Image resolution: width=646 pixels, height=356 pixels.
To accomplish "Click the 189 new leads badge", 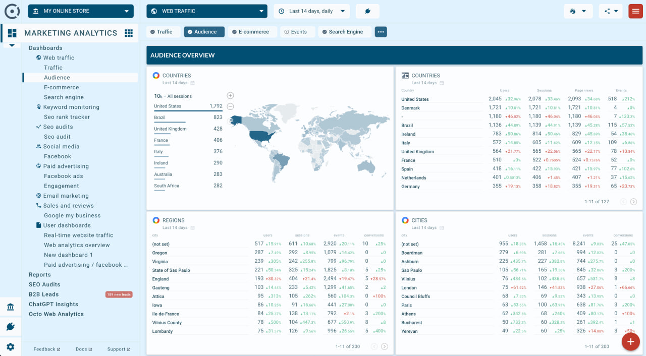I will (x=119, y=294).
